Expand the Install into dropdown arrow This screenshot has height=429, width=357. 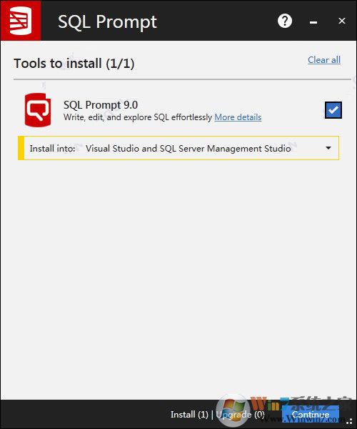pos(328,148)
